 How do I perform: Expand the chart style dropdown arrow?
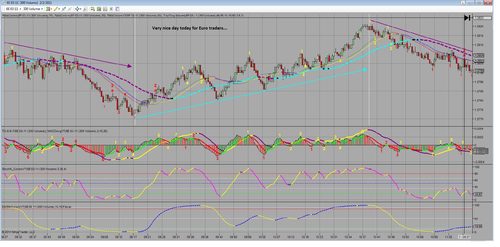point(51,9)
